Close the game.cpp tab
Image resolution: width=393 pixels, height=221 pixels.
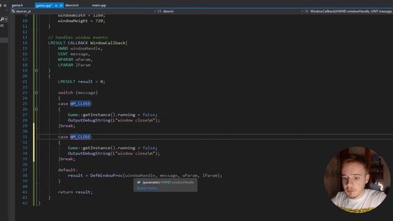(x=61, y=6)
